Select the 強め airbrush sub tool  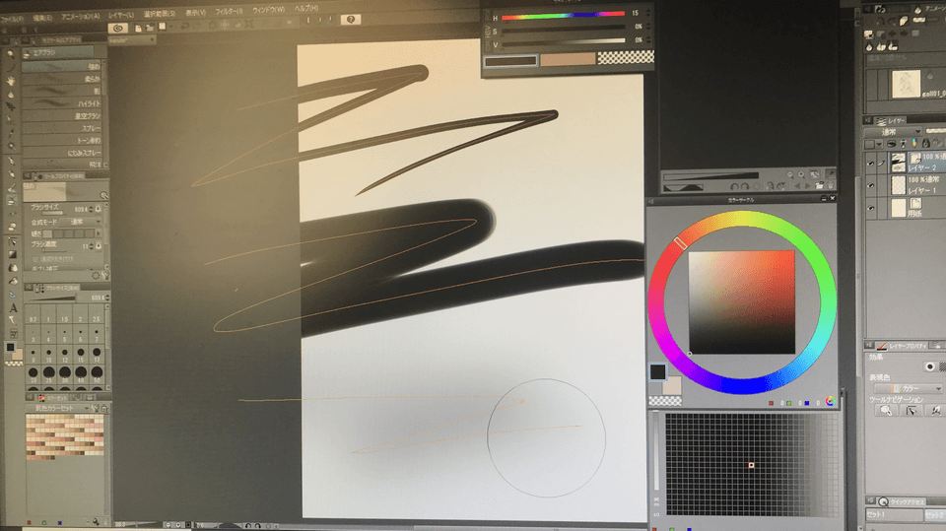click(x=61, y=66)
